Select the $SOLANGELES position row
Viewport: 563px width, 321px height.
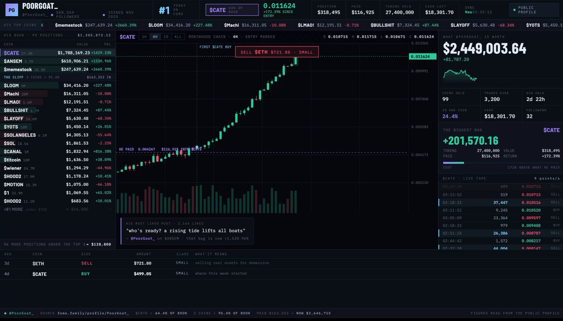click(x=58, y=135)
